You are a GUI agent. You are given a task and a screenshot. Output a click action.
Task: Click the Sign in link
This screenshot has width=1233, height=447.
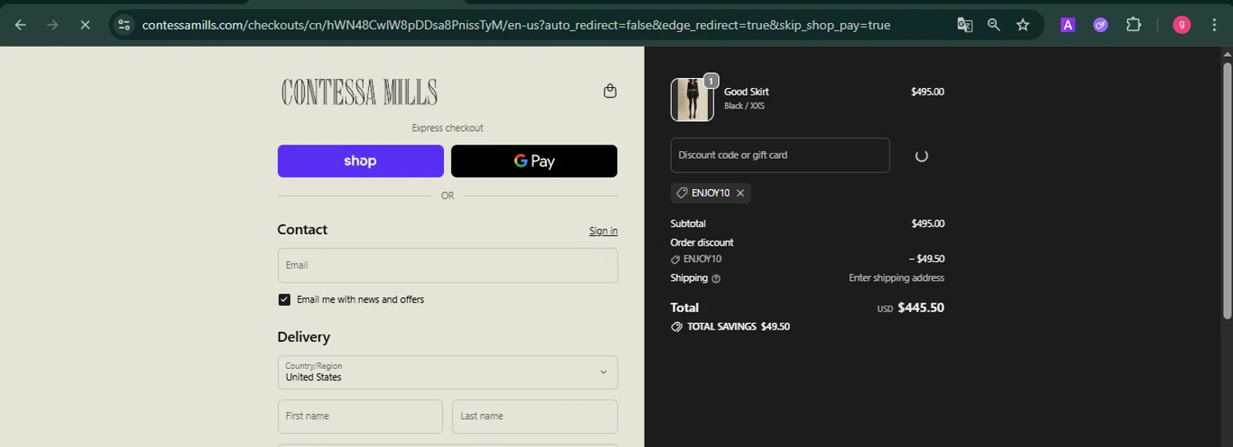pos(603,231)
